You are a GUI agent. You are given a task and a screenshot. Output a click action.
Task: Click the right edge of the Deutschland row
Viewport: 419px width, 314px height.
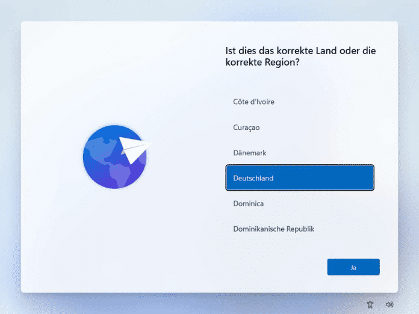click(x=366, y=178)
